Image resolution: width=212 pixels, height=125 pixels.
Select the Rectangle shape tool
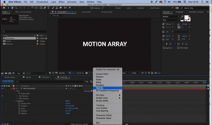[x=41, y=8]
